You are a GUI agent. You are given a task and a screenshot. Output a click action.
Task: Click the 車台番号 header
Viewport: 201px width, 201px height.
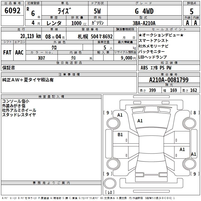(x=169, y=74)
